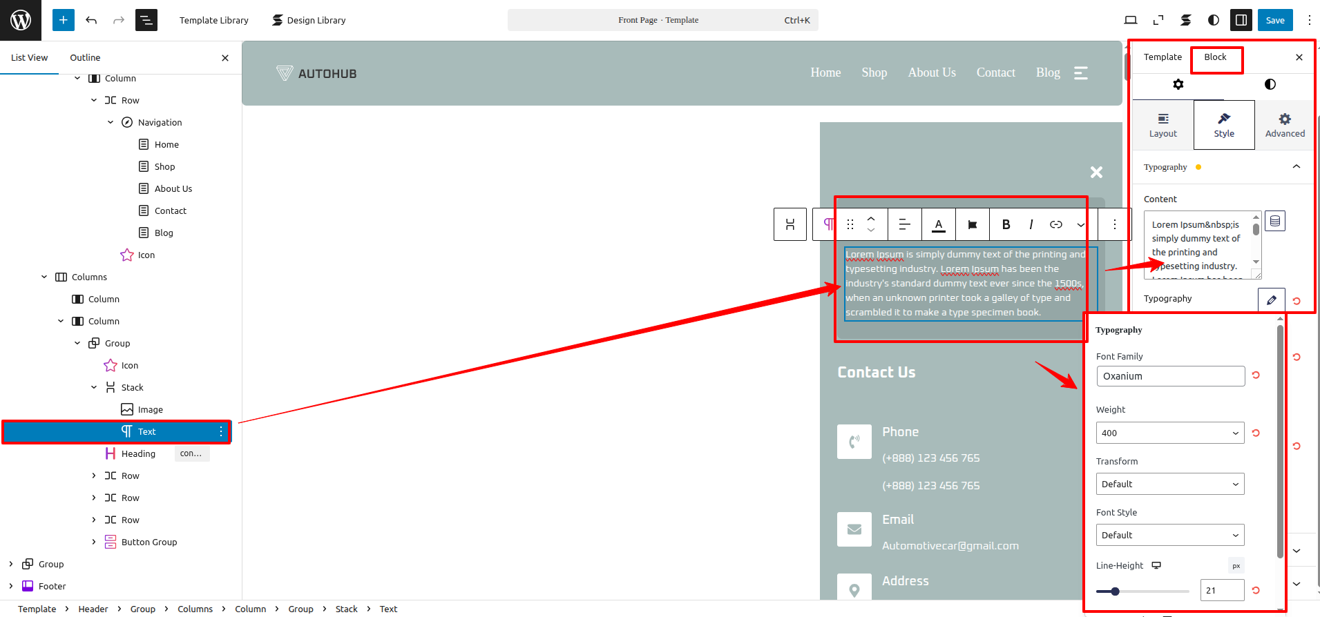Open the Weight dropdown showing 400
The image size is (1320, 617).
coord(1170,433)
